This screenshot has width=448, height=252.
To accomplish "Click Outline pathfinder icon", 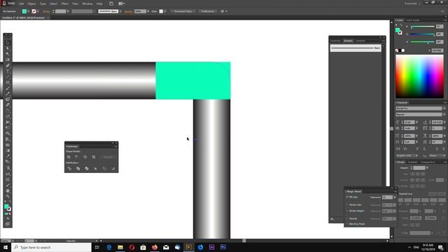I will 104,169.
